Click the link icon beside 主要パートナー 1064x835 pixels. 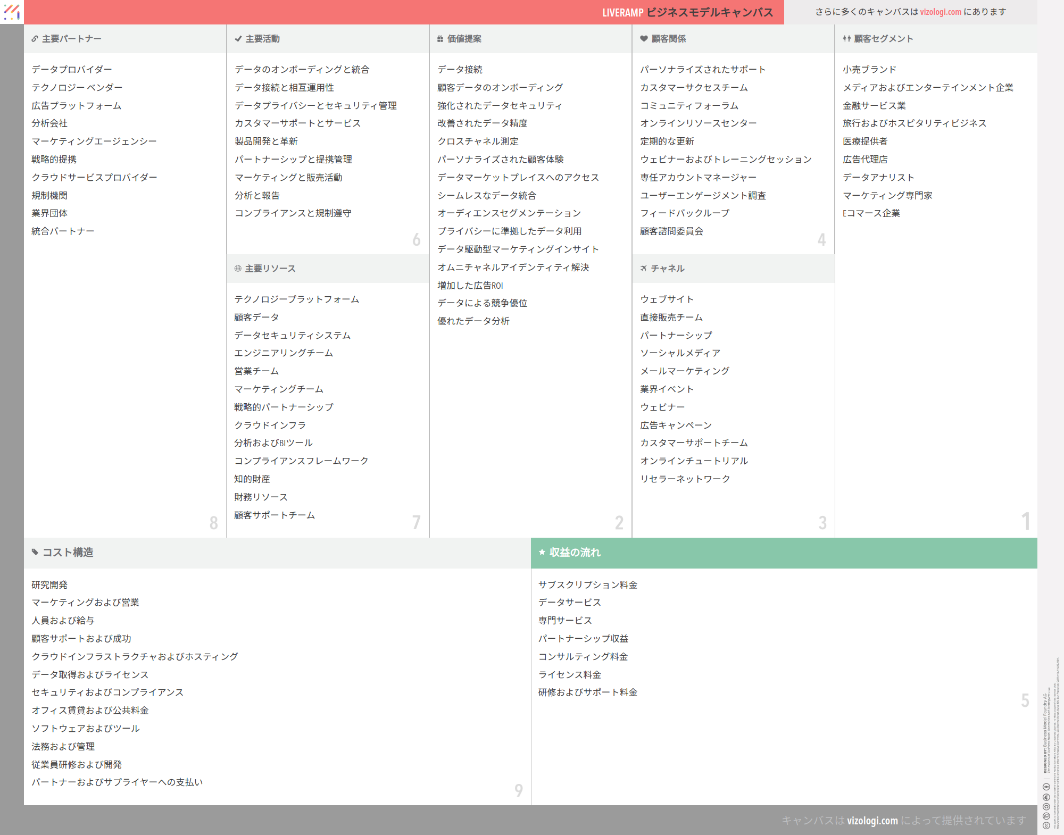(35, 39)
